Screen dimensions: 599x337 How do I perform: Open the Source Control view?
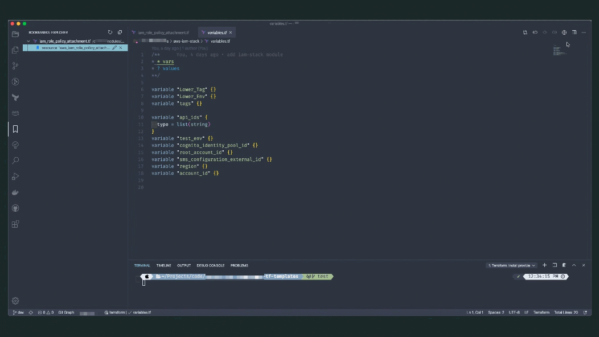click(x=15, y=65)
